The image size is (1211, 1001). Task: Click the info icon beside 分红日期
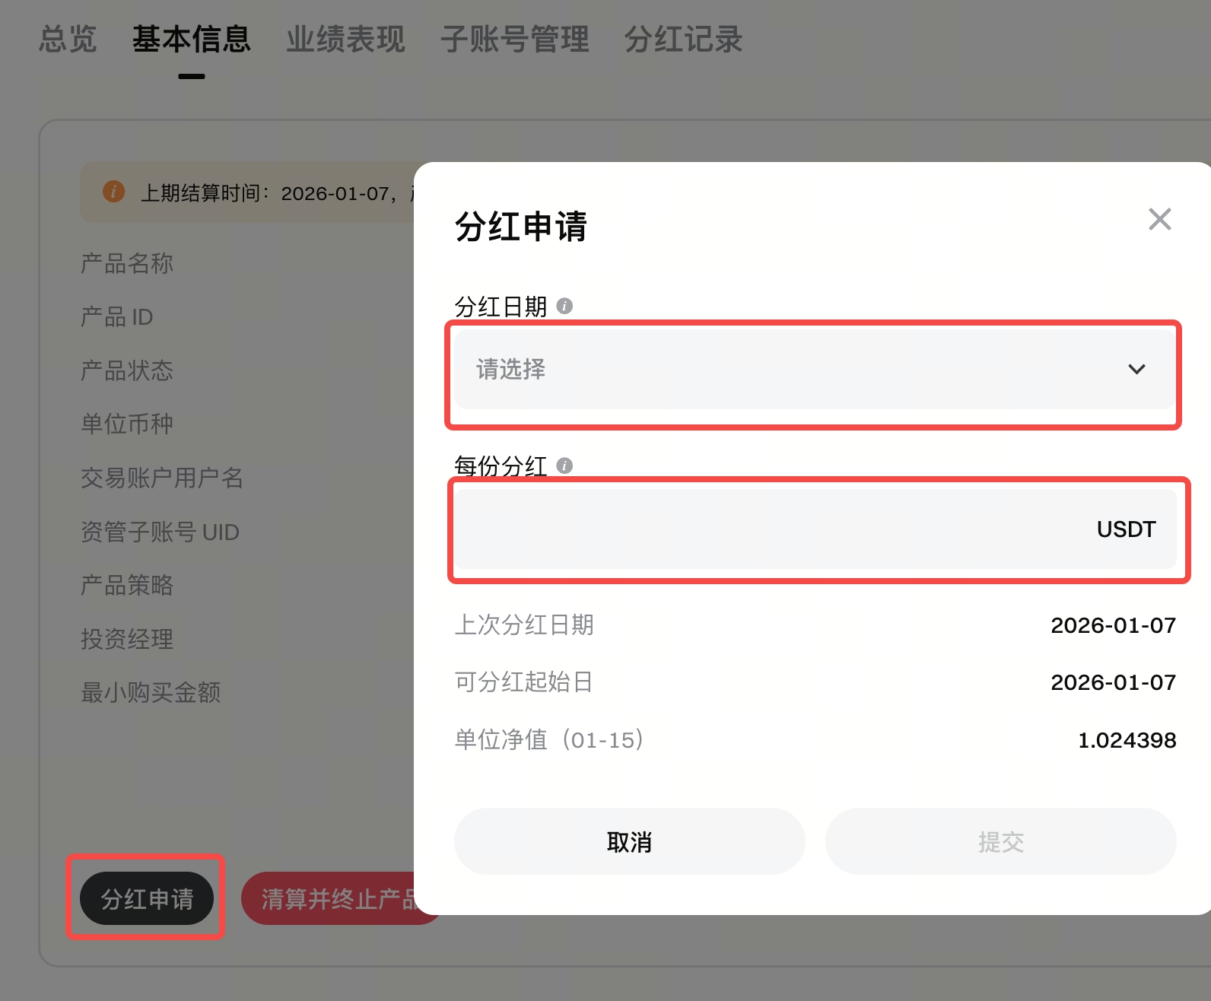[564, 306]
